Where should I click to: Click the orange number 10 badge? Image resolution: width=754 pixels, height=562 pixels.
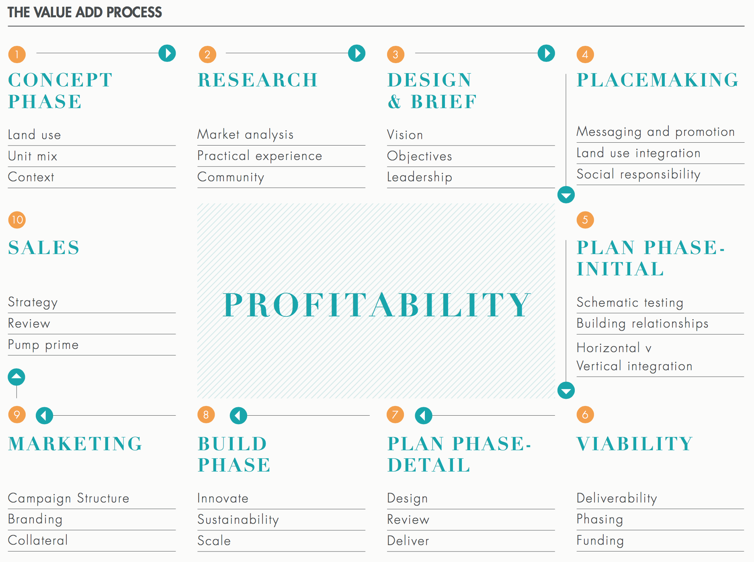point(17,220)
